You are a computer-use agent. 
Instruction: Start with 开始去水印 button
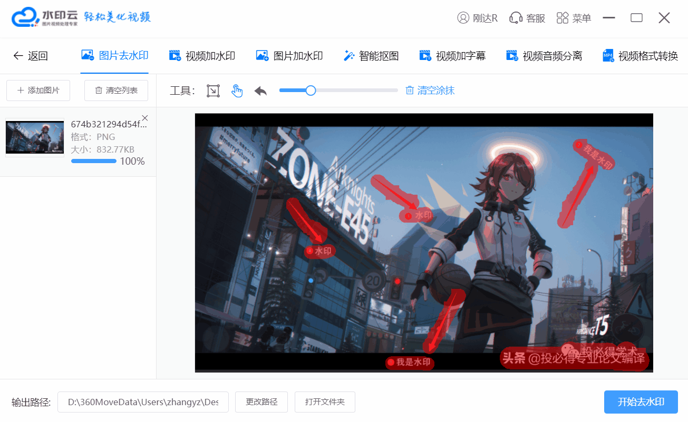641,402
